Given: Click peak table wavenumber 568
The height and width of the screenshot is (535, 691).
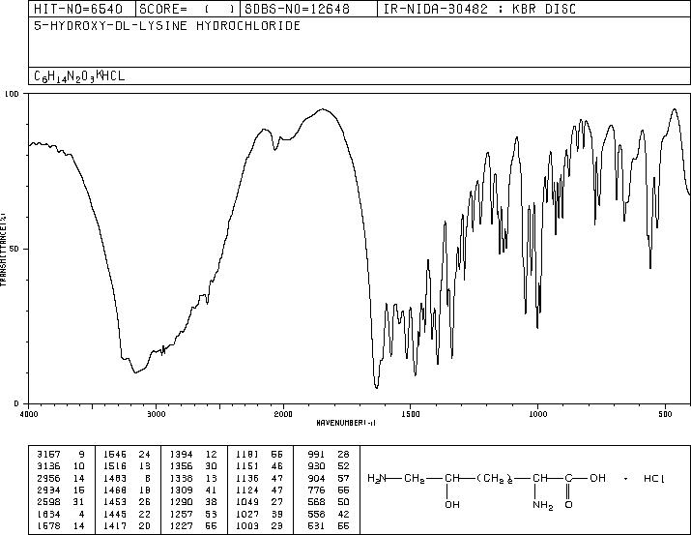Looking at the screenshot, I should [316, 502].
